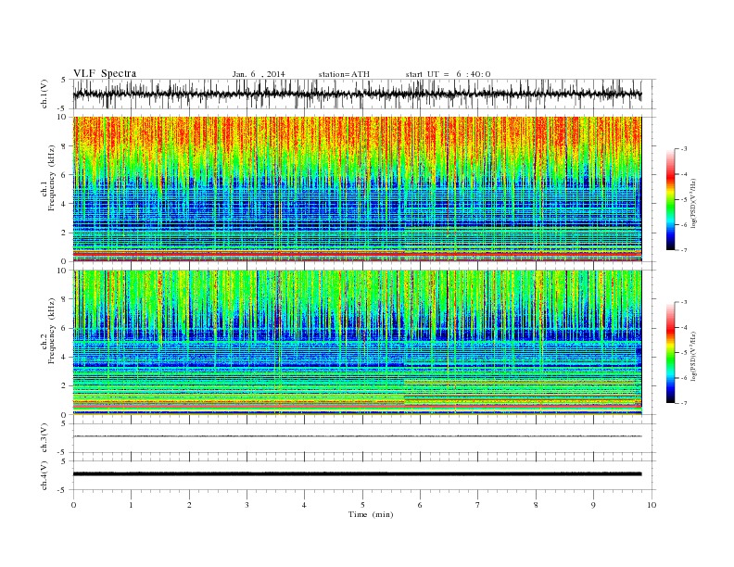This screenshot has height=567, width=734.
Task: Click the "ch.1(V)" waveform axis label
Action: [x=44, y=94]
